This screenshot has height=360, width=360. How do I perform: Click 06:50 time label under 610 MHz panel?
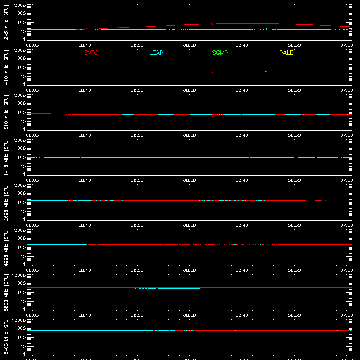click(x=294, y=135)
